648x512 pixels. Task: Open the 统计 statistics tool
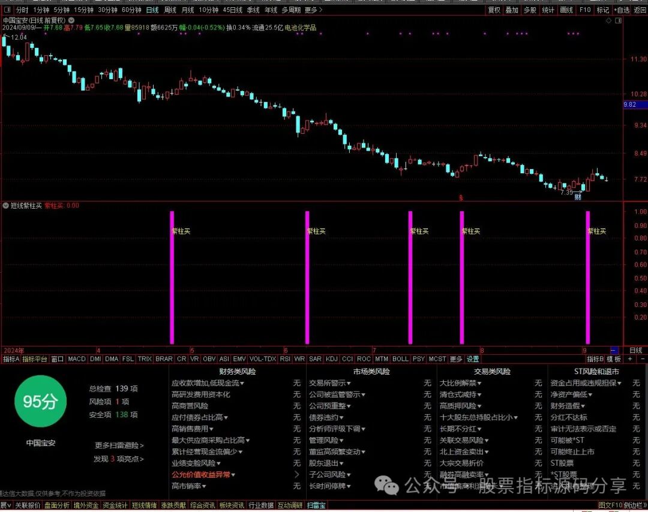point(548,10)
